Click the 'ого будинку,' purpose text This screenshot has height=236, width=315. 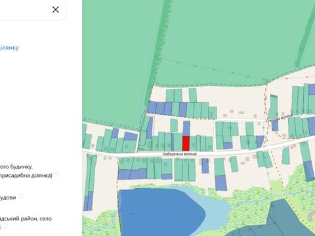[x=16, y=167]
